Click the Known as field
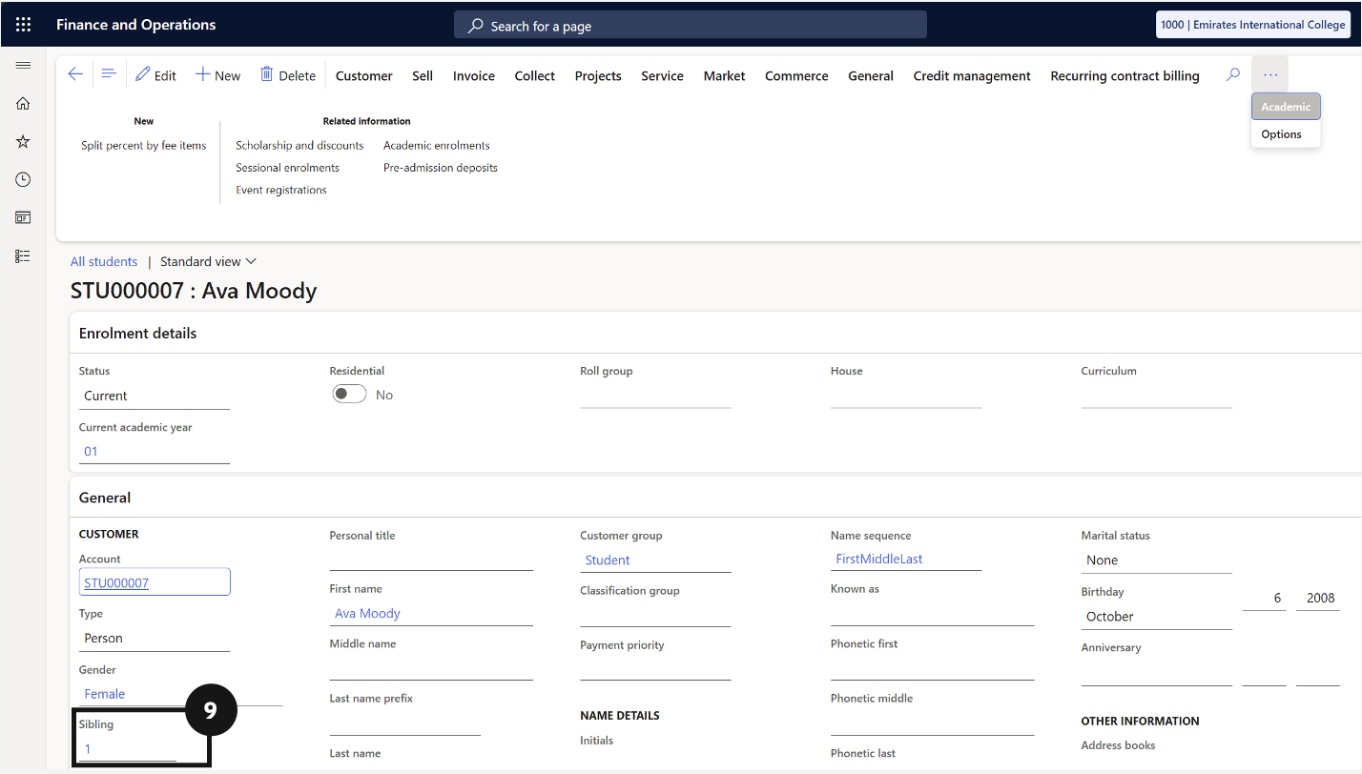Viewport: 1362px width, 774px height. point(932,613)
